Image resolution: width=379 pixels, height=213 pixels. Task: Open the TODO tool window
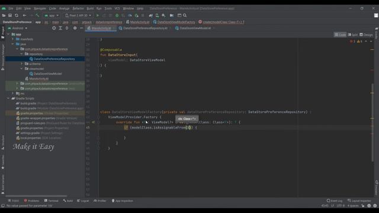coord(13,201)
